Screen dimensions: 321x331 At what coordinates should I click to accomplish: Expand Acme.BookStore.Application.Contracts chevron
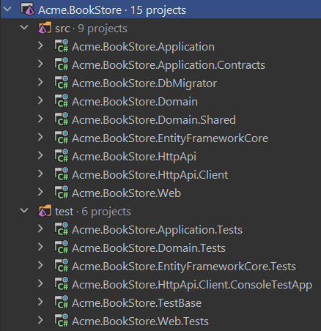tap(40, 64)
